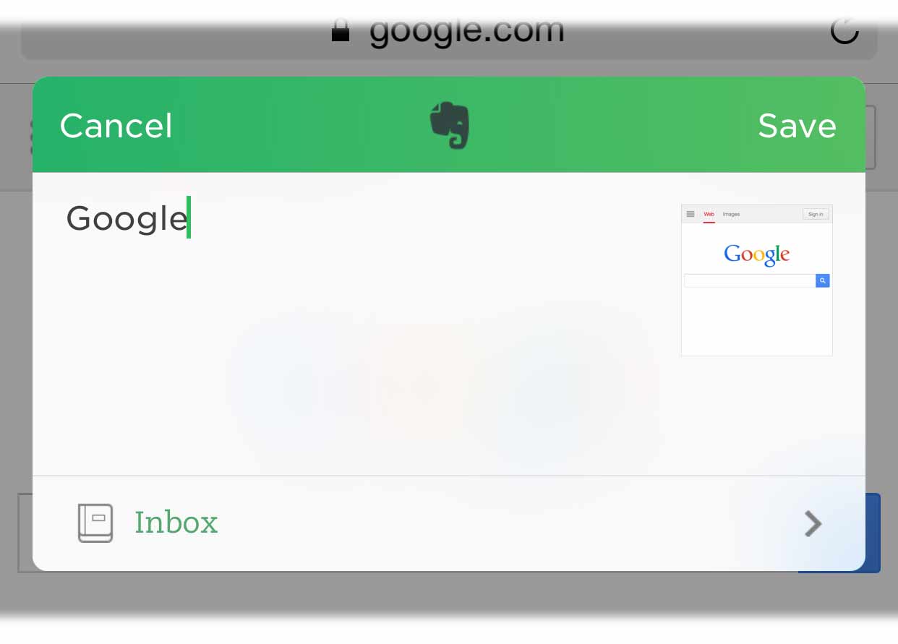Screen dimensions: 898x644
Task: Select the Web tab in the preview
Action: tap(709, 215)
